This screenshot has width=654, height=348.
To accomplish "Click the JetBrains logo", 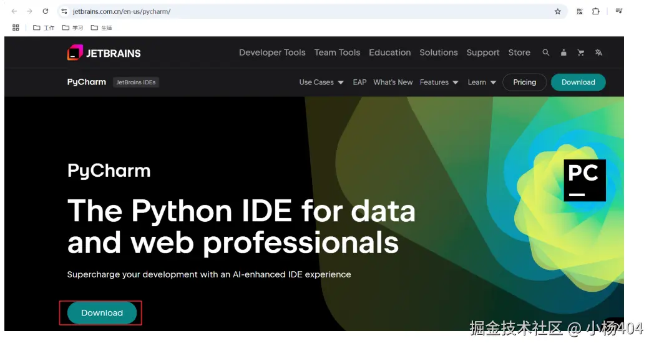I will coord(104,53).
